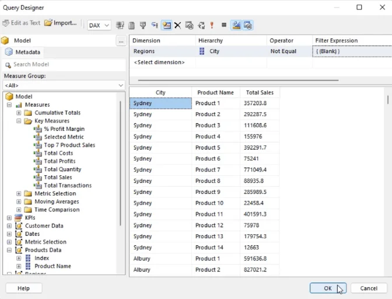The image size is (392, 299).
Task: Collapse the Products Data table node
Action: click(9, 250)
